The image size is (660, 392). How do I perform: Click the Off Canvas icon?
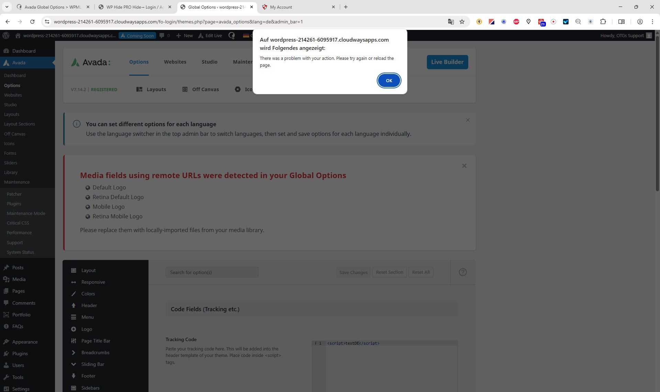pyautogui.click(x=185, y=89)
